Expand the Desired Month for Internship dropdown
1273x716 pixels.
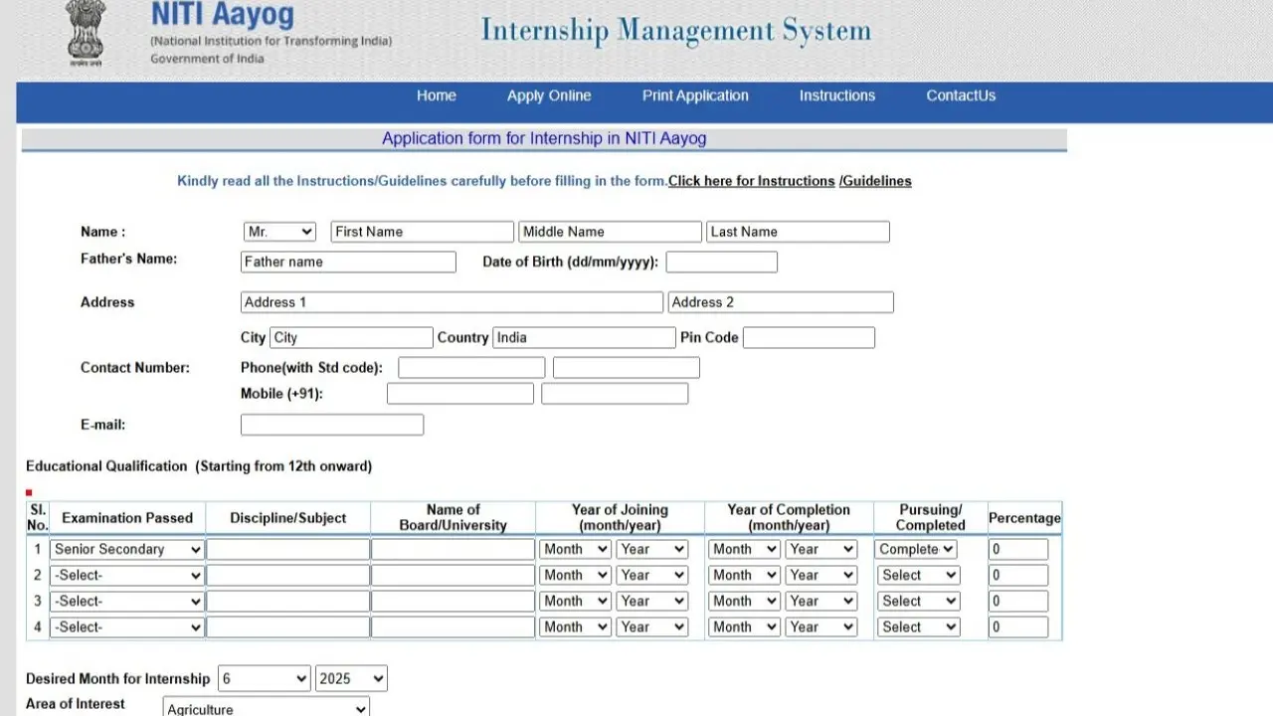(265, 678)
